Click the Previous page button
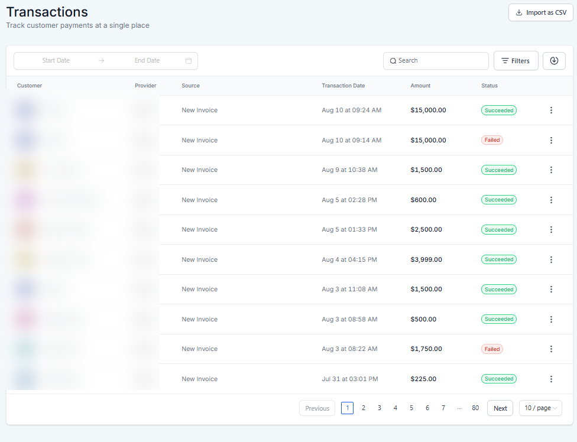The width and height of the screenshot is (577, 442). tap(317, 408)
